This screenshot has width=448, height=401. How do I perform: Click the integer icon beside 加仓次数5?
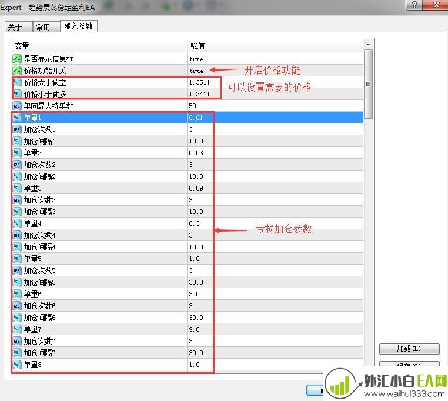click(17, 270)
